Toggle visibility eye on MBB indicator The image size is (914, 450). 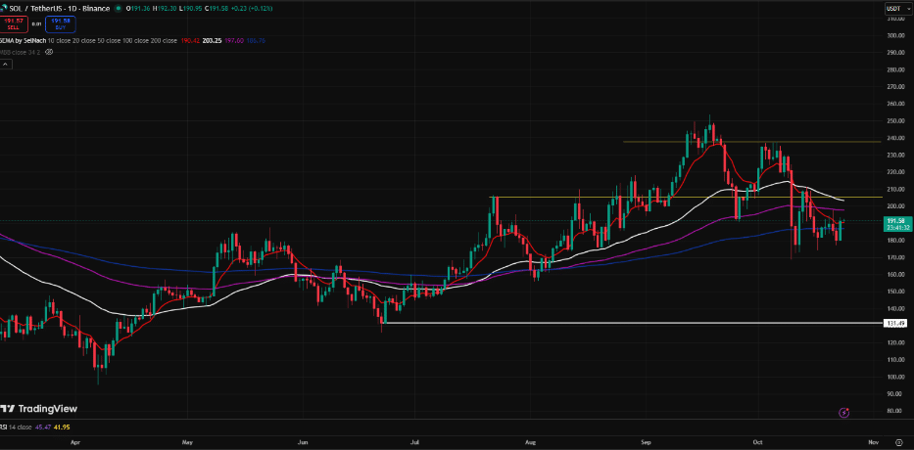click(x=49, y=51)
